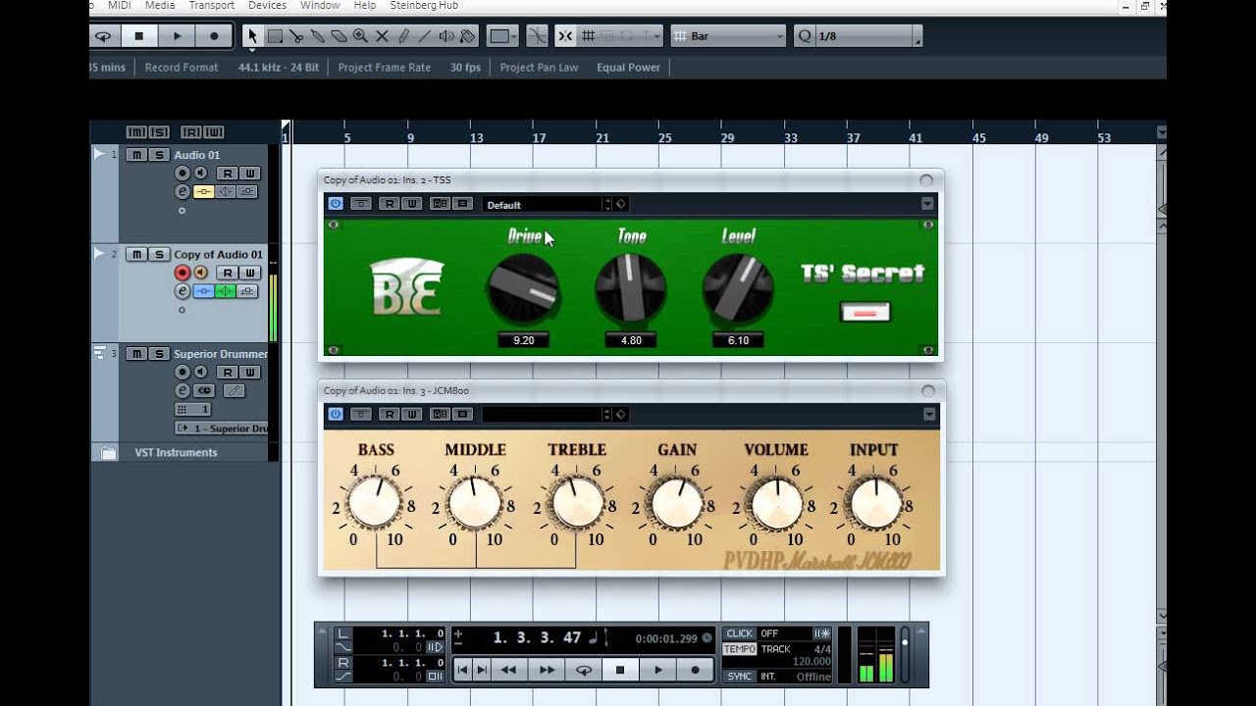Image resolution: width=1256 pixels, height=706 pixels.
Task: Select the Color paint bucket tool
Action: click(x=467, y=36)
